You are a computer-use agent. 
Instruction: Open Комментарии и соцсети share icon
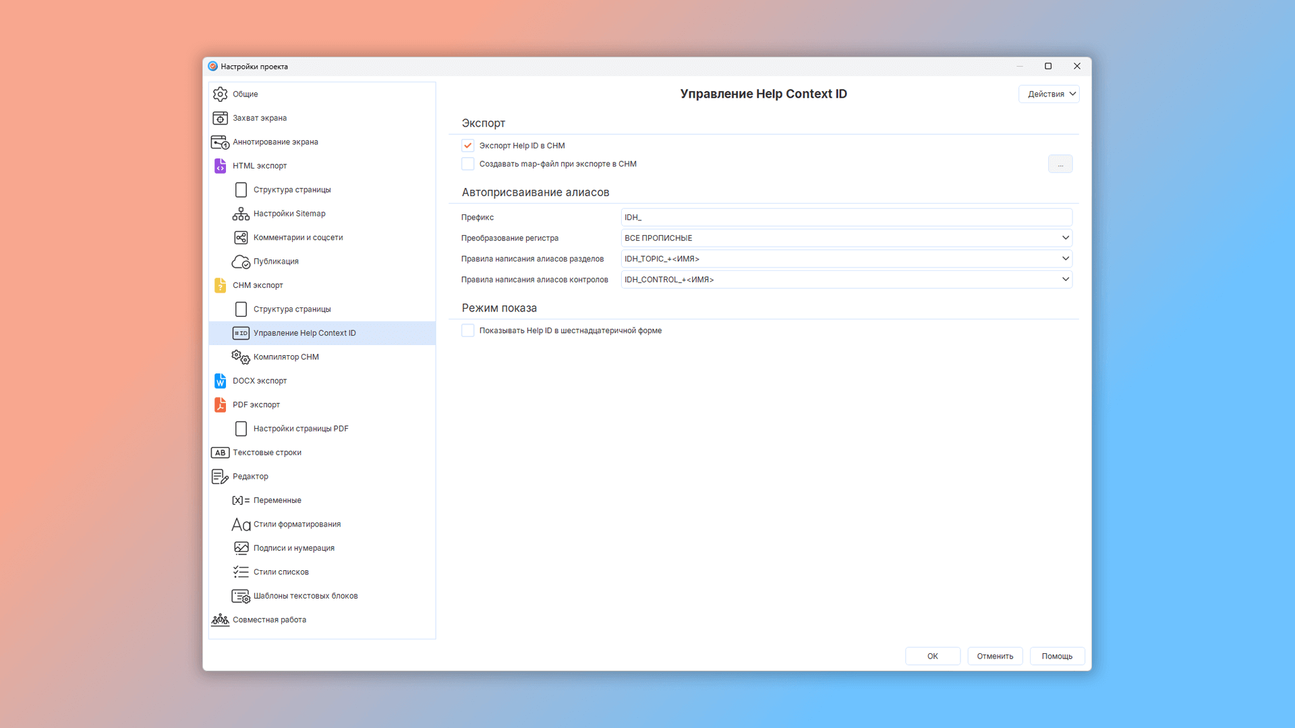tap(241, 237)
